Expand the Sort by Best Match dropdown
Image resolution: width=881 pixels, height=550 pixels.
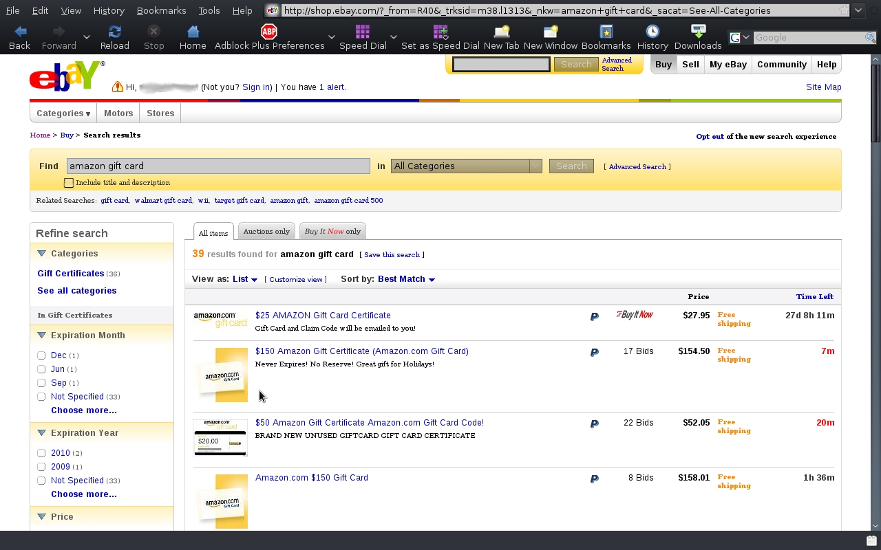click(x=406, y=279)
